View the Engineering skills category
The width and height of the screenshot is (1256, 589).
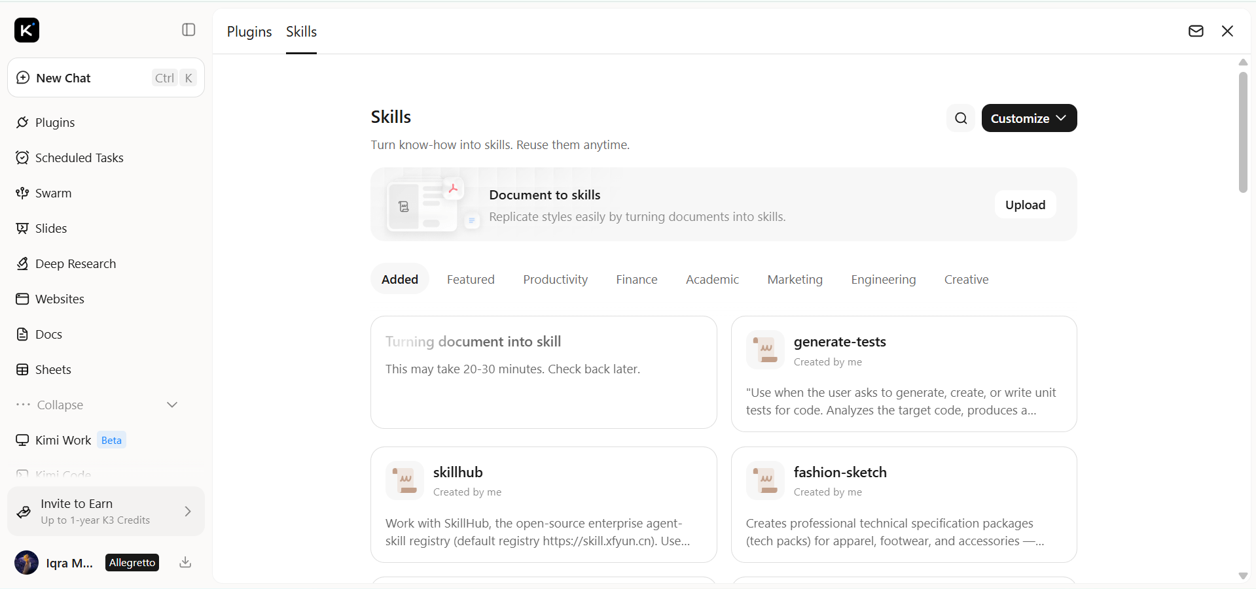(x=884, y=279)
